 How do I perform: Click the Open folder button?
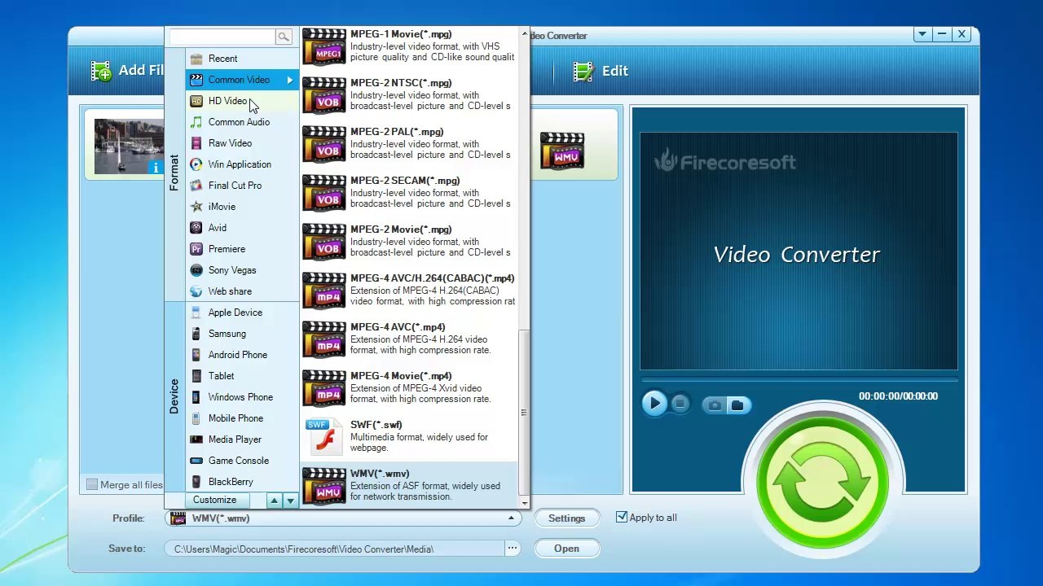click(x=566, y=549)
